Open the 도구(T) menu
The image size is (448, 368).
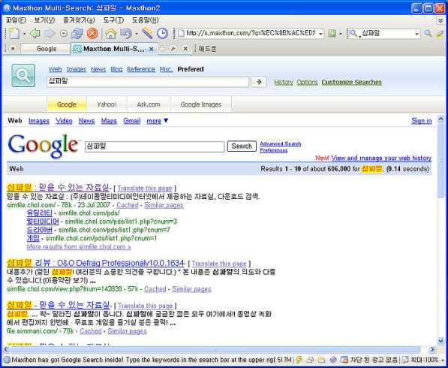tap(113, 20)
